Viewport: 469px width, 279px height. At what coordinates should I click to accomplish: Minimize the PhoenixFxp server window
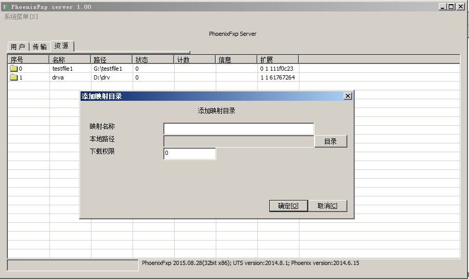(x=443, y=7)
